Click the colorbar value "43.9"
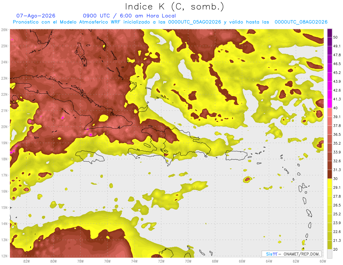The width and height of the screenshot is (343, 265). point(337,81)
